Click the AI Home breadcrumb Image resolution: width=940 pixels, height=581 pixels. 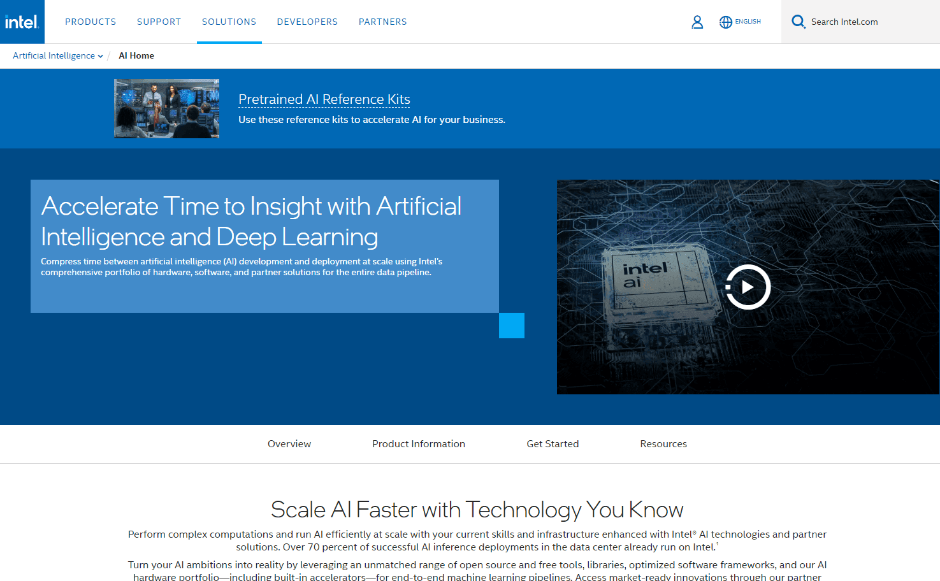(x=136, y=55)
